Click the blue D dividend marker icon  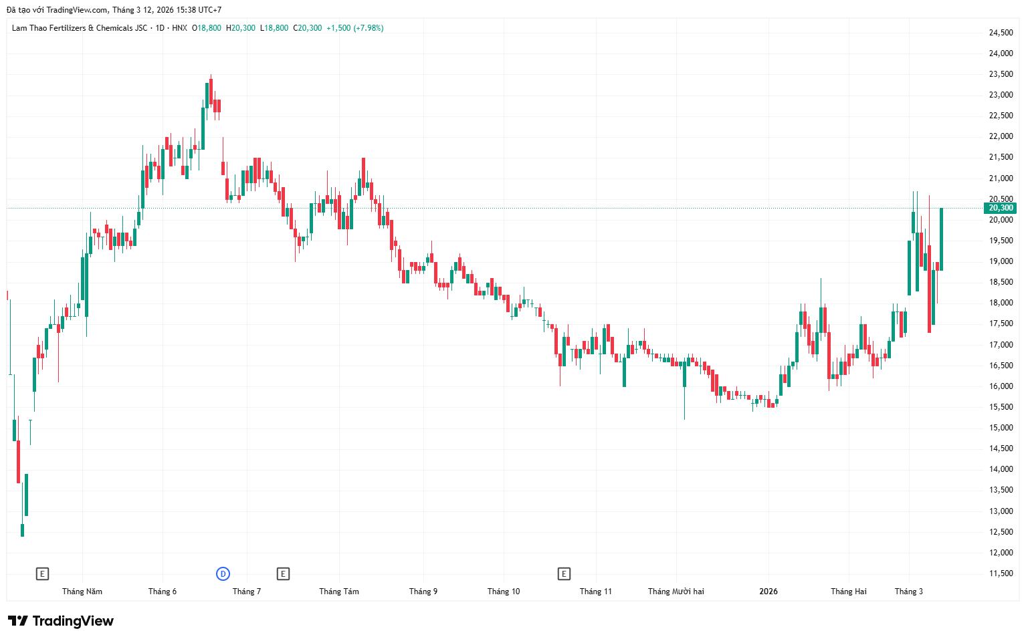coord(223,573)
